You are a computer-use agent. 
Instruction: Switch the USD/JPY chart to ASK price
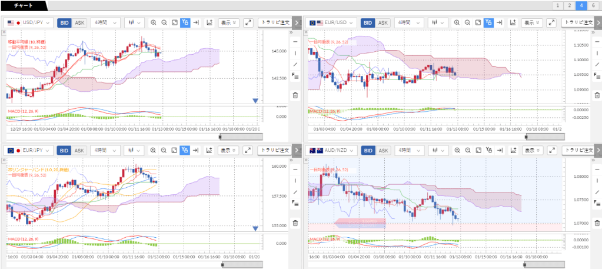click(80, 23)
